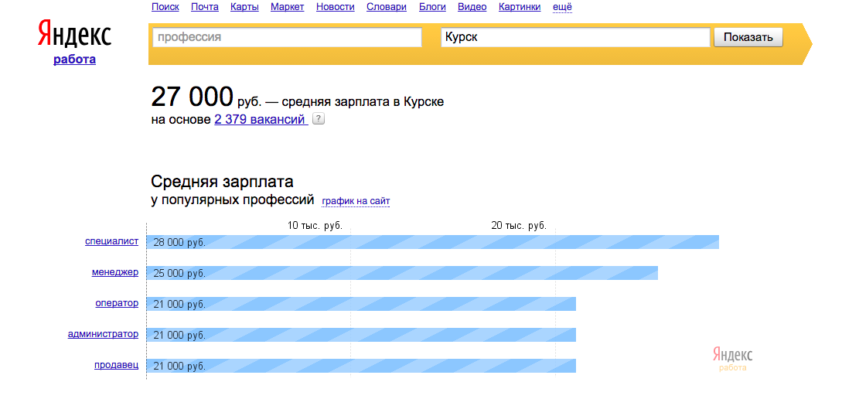The image size is (842, 399).
Task: Open the оператор profession link
Action: coord(117,303)
